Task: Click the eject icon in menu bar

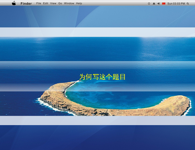Action: pos(154,3)
